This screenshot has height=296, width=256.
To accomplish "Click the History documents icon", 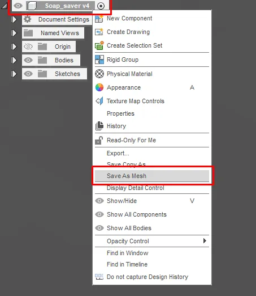I will (x=99, y=126).
